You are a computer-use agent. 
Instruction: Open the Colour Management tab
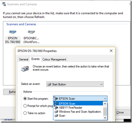click(54, 59)
